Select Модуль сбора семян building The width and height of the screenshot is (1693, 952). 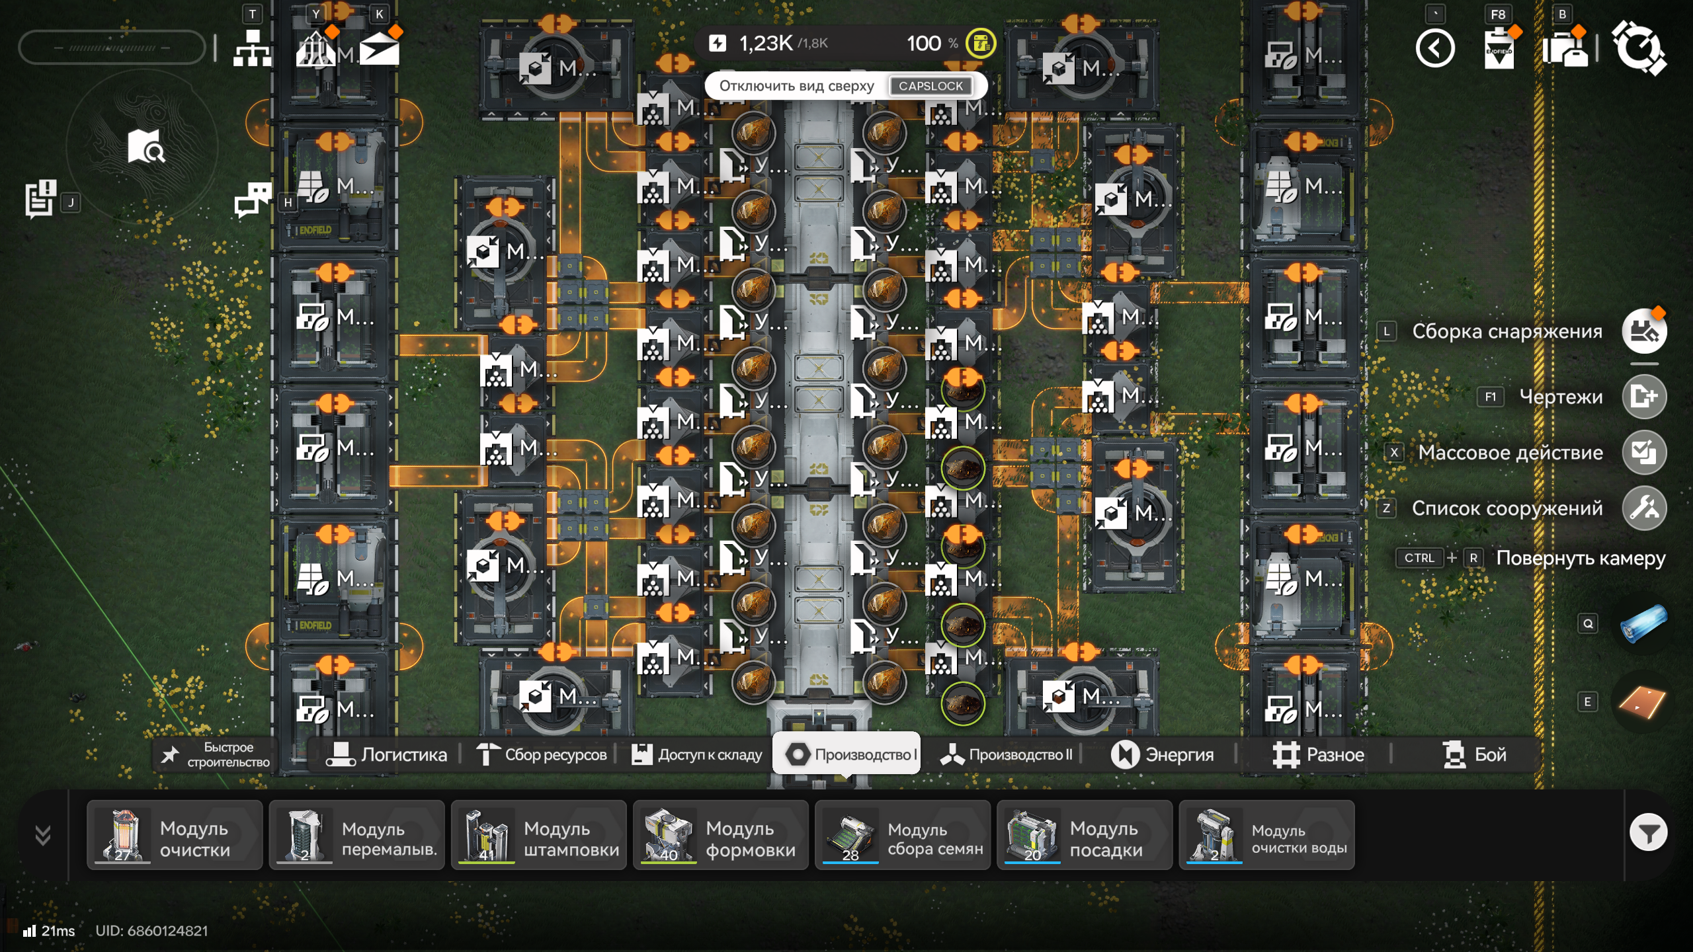902,835
